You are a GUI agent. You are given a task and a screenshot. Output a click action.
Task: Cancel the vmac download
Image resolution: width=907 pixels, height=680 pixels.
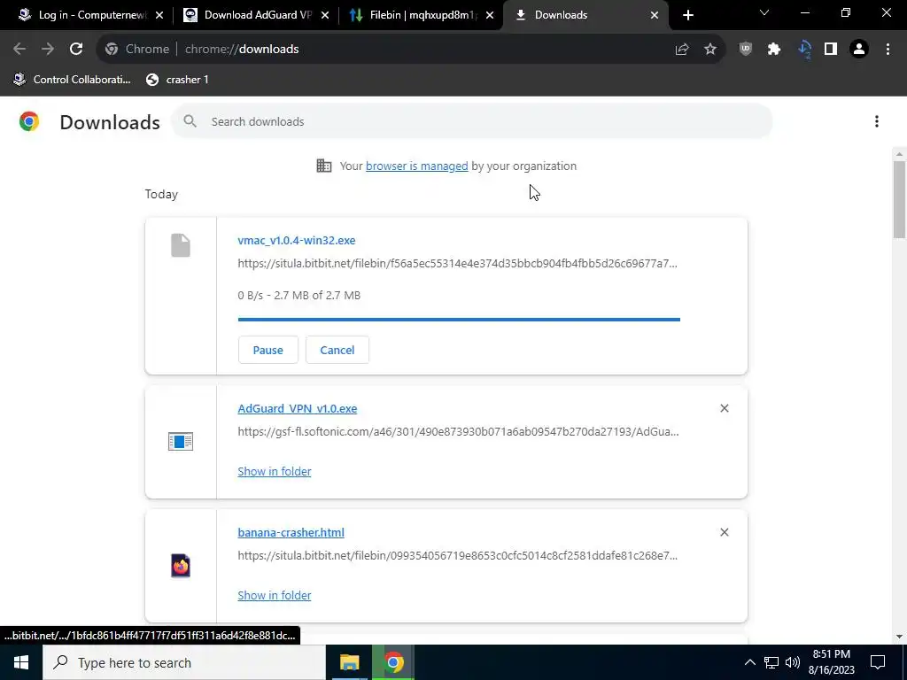(337, 350)
